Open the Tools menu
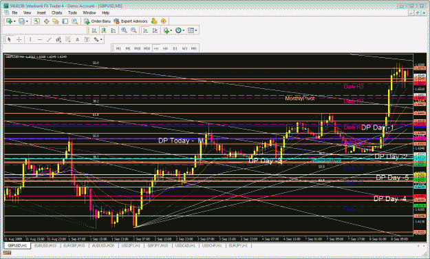430x259 pixels. point(72,12)
